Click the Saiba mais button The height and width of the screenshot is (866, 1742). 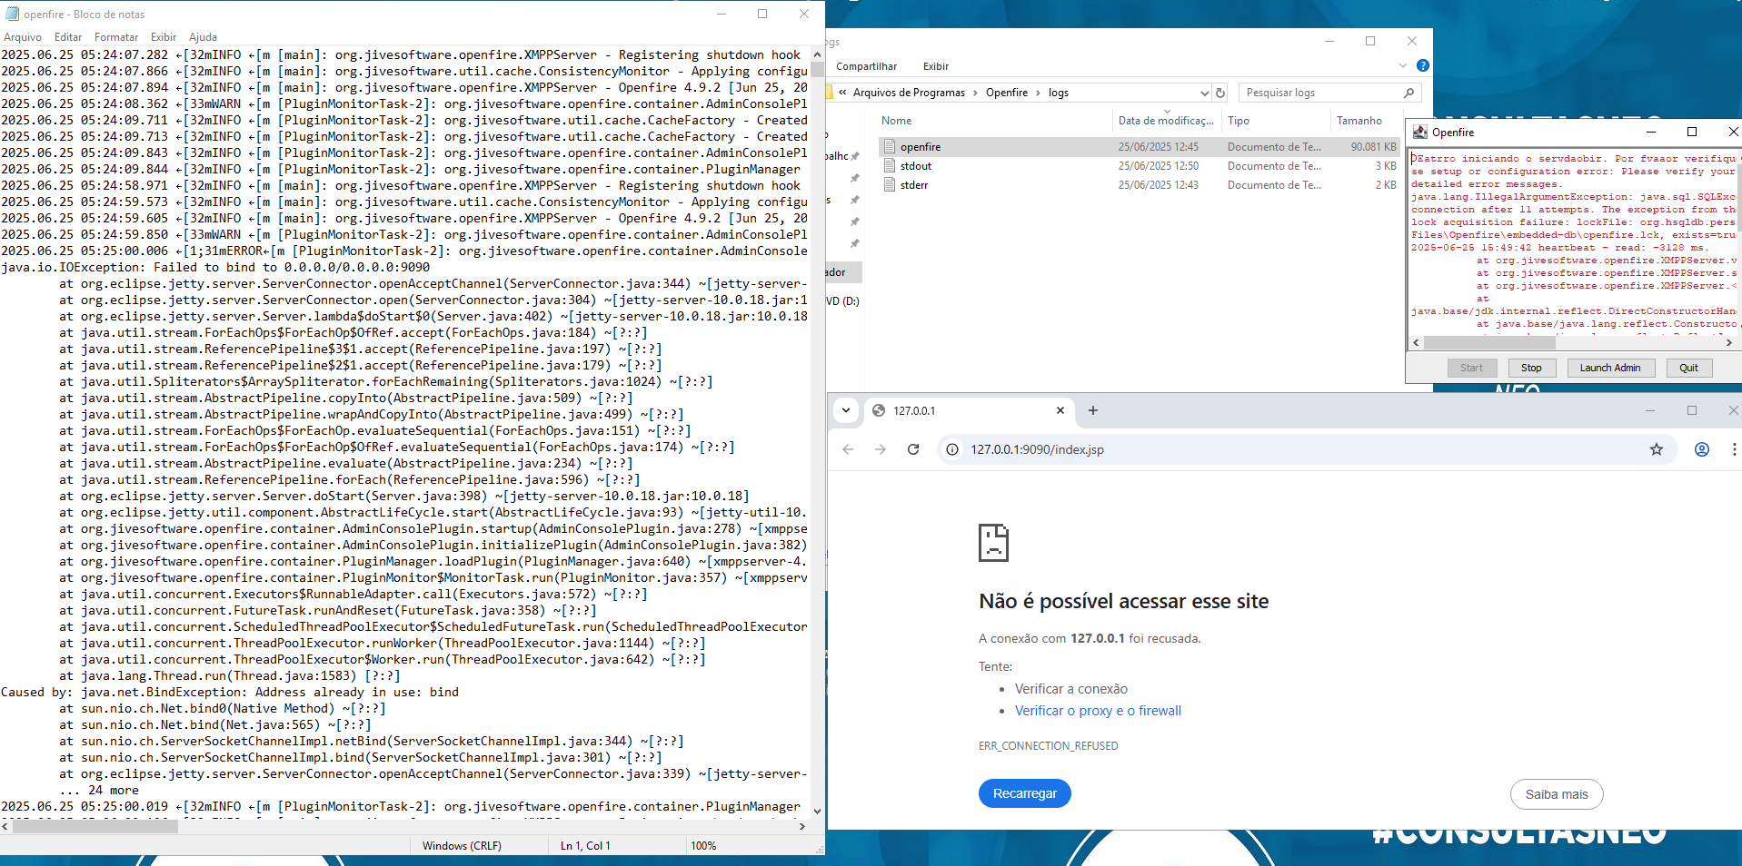(1557, 794)
